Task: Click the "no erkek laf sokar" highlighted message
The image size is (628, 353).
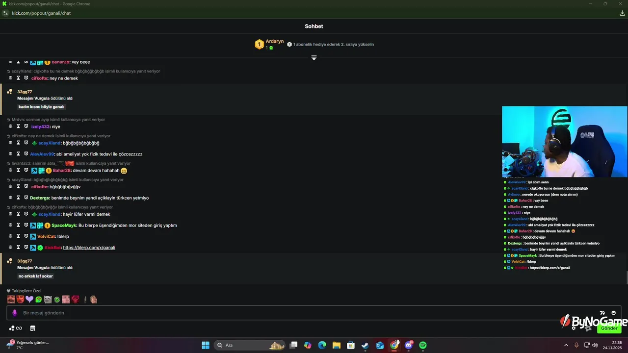Action: click(36, 276)
